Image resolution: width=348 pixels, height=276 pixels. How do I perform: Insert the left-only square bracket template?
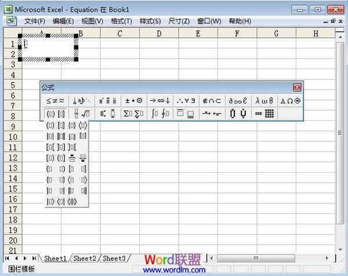[x=72, y=169]
